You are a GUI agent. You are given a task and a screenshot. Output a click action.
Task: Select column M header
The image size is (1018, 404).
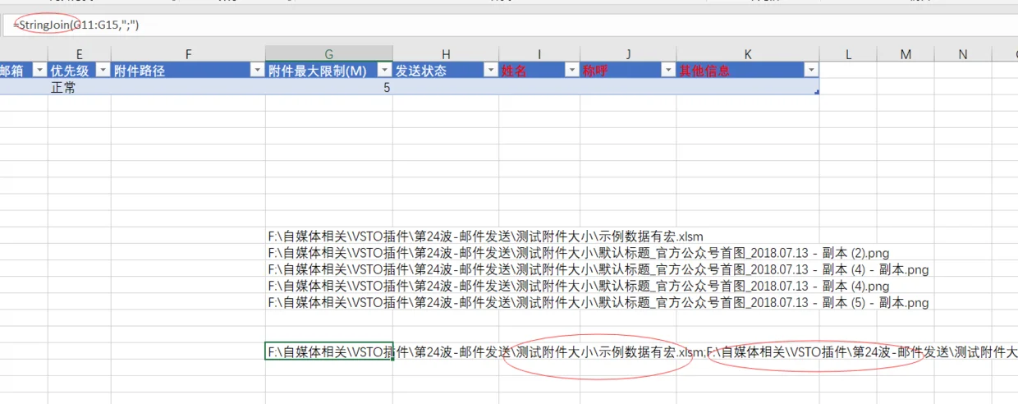click(x=906, y=54)
